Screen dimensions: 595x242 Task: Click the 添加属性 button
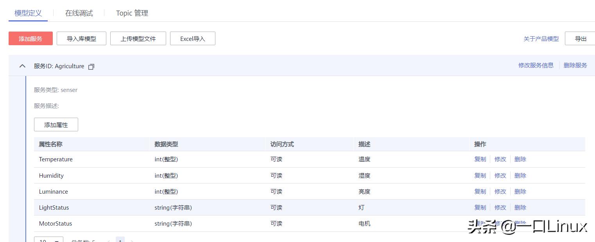[56, 124]
